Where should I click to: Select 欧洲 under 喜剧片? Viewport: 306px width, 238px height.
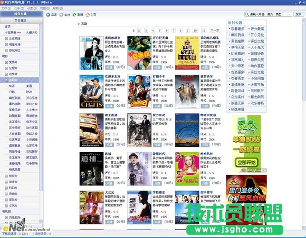[29, 92]
